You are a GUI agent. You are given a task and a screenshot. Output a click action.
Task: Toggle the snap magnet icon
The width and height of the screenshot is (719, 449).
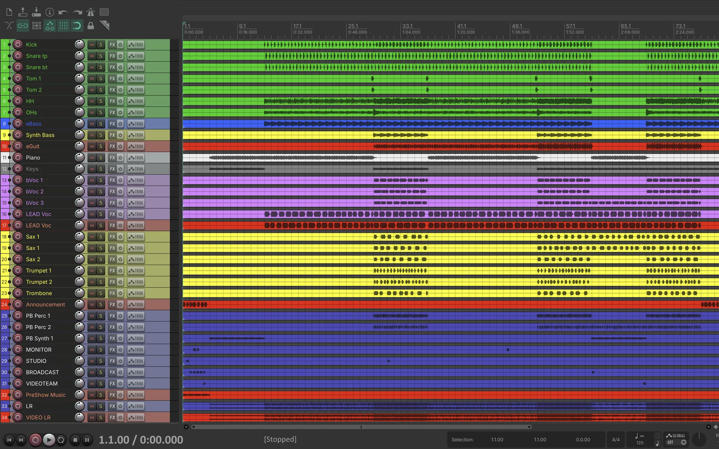click(x=77, y=25)
